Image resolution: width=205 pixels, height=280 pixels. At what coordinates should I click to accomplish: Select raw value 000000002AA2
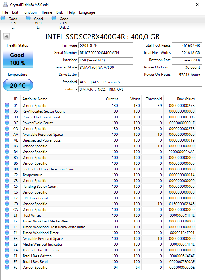point(182,152)
